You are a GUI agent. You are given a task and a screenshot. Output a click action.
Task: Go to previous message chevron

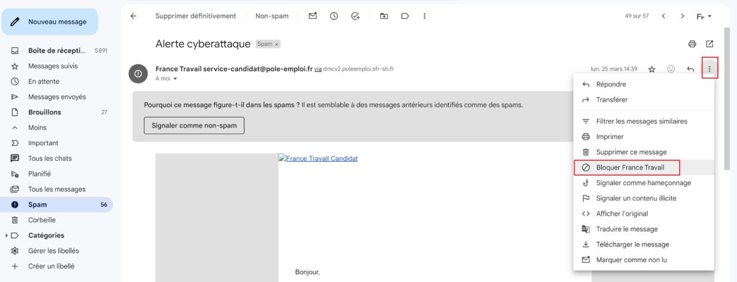(663, 16)
